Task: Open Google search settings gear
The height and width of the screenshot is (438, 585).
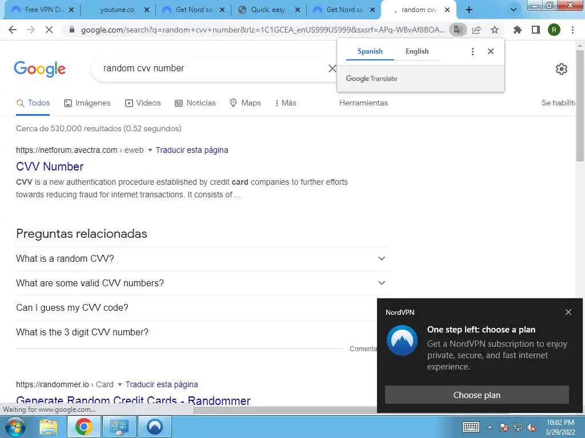Action: (562, 69)
